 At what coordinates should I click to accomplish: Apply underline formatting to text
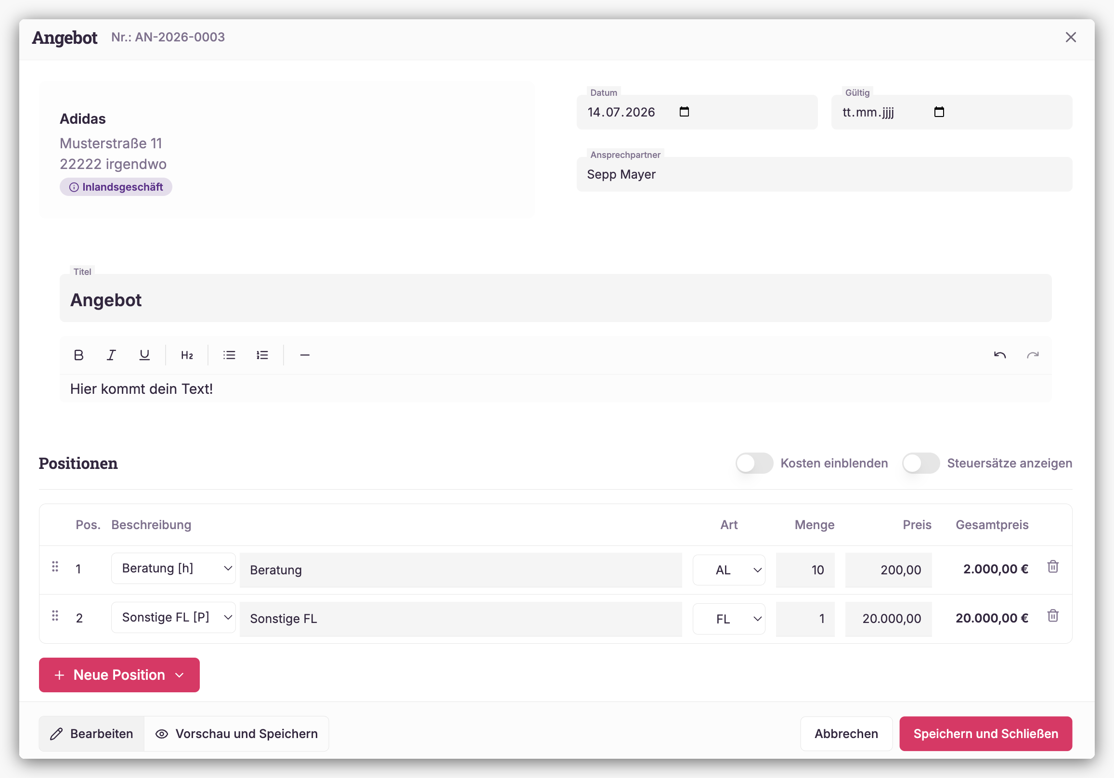tap(144, 355)
